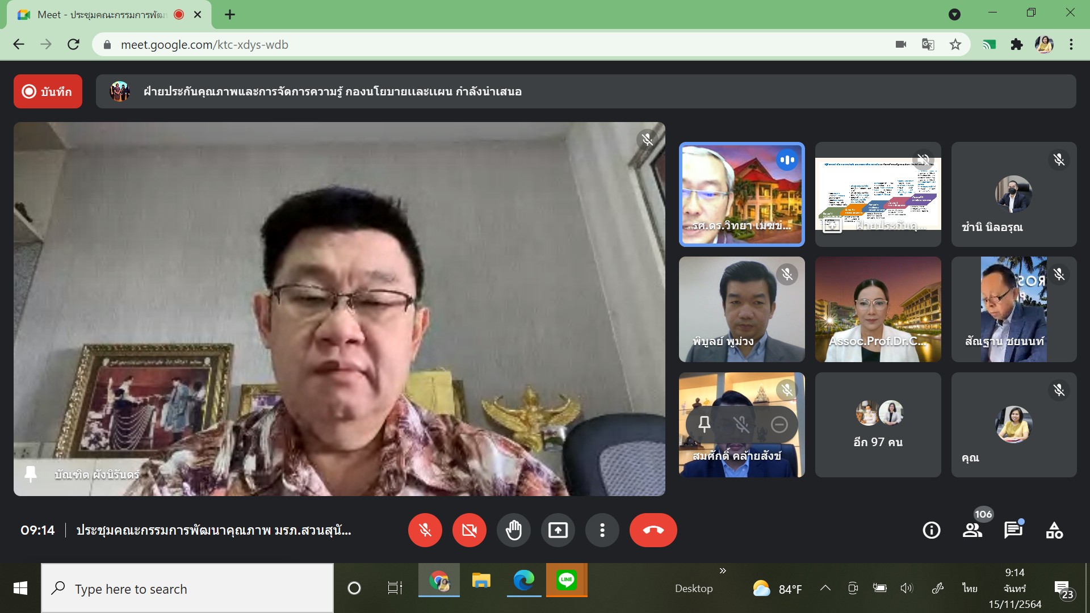Click the Type here to search box
Viewport: 1090px width, 613px height.
tap(187, 589)
